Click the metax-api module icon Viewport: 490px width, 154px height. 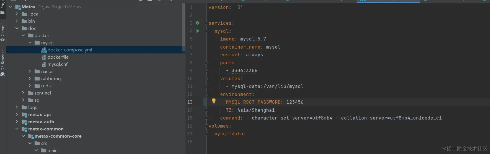tap(24, 115)
